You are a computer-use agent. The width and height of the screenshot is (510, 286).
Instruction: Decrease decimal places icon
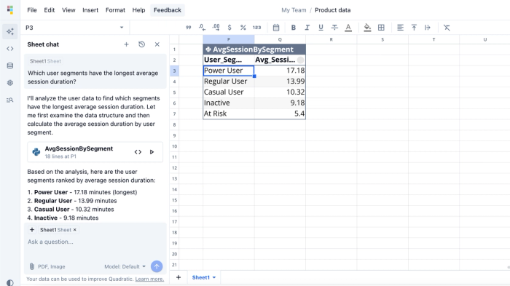tap(202, 28)
